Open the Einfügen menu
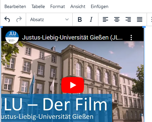The width and height of the screenshot is (152, 122). [x=99, y=6]
